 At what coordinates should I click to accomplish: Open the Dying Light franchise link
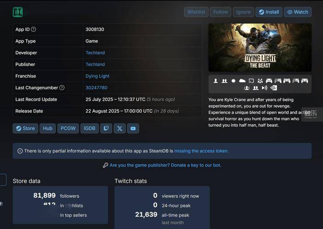97,76
